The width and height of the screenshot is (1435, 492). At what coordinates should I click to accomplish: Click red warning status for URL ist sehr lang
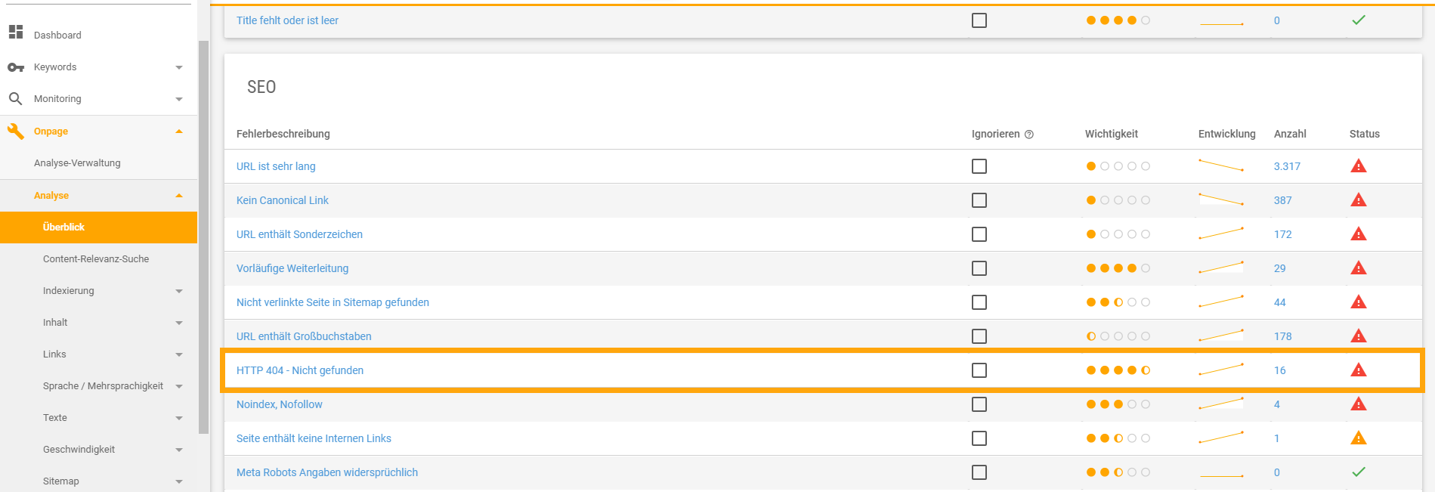[x=1359, y=166]
